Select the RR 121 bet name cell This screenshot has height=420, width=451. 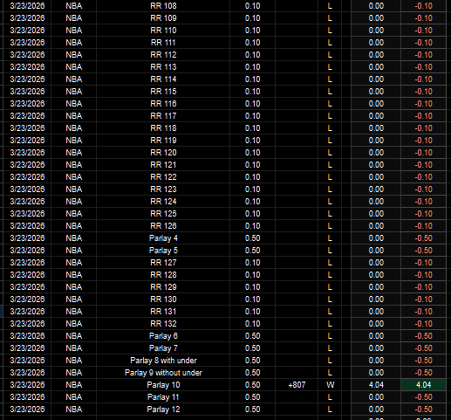(x=163, y=165)
